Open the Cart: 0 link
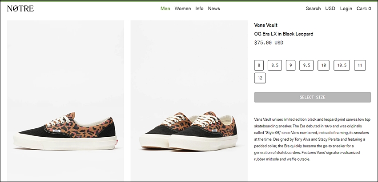 pos(364,8)
